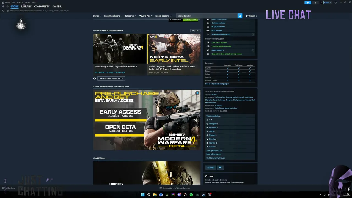Open the KAISER. profile tab

point(57,7)
